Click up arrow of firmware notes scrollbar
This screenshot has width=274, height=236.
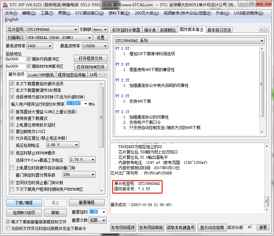tap(261, 49)
